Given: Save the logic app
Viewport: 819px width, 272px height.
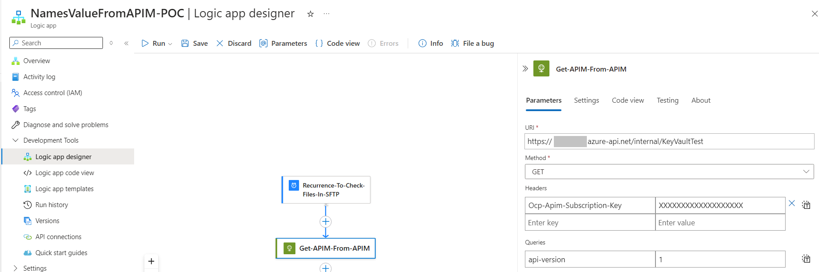Looking at the screenshot, I should point(194,43).
